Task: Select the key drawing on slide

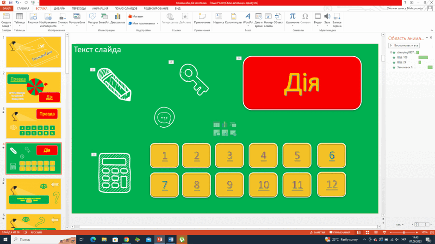Action: coord(193,80)
